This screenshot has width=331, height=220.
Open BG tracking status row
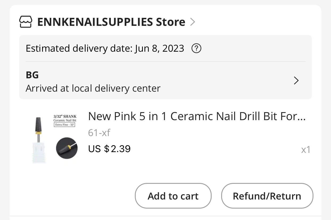click(165, 81)
